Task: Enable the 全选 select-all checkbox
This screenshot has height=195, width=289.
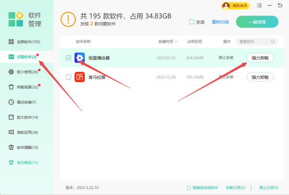Action: [192, 22]
